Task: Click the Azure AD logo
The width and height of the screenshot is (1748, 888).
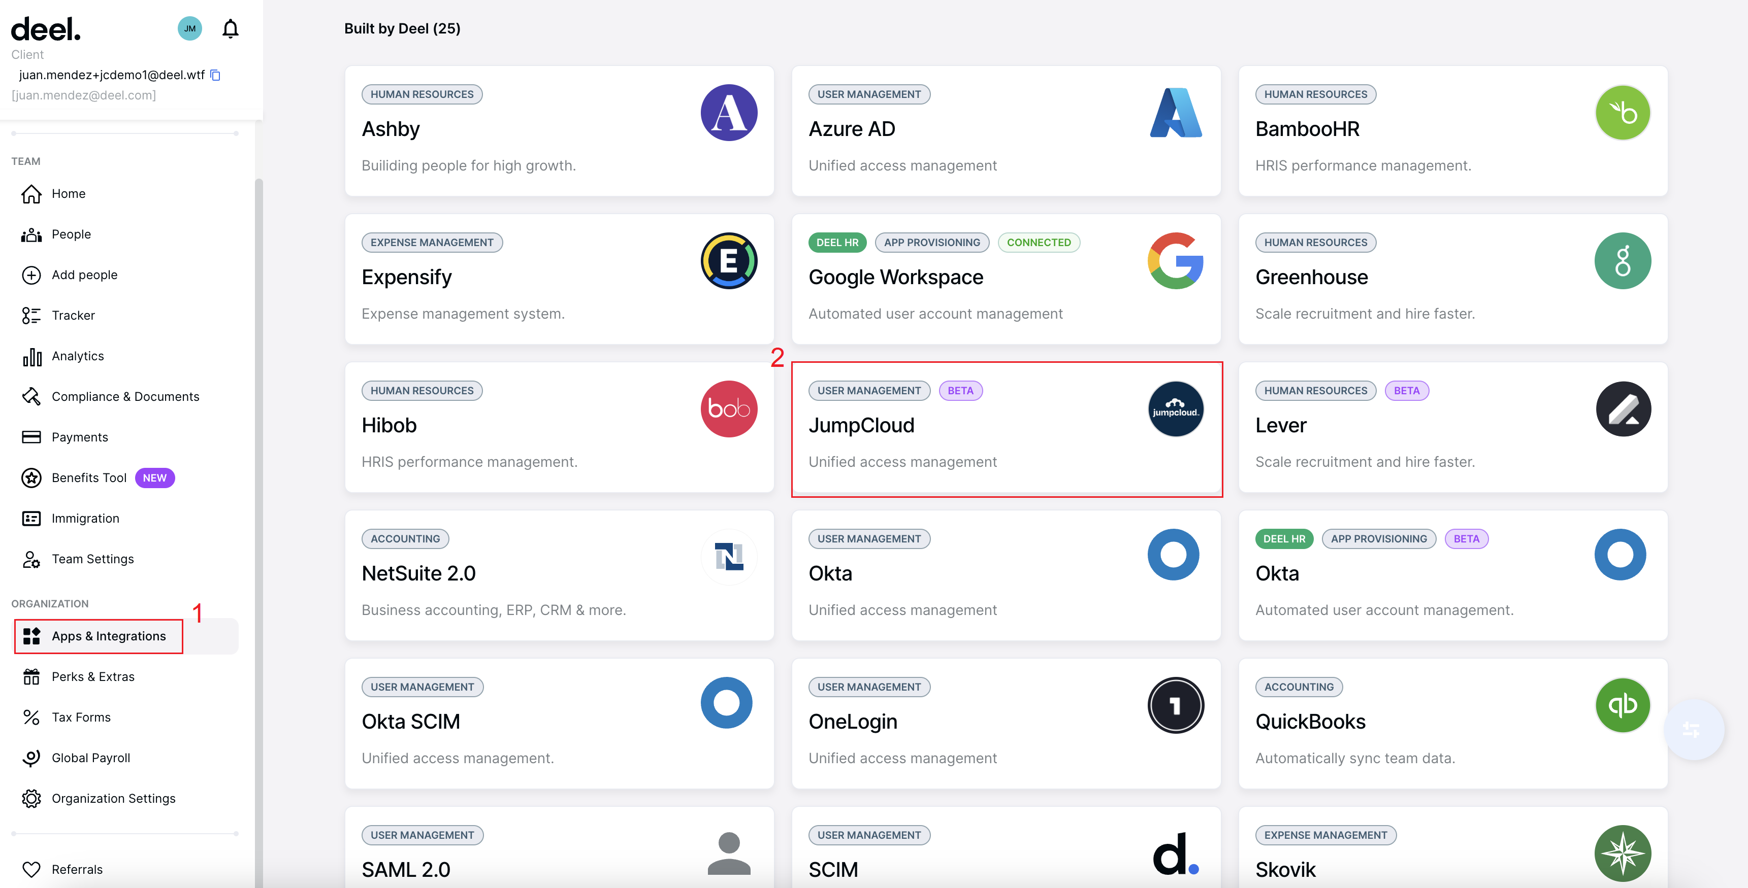Action: tap(1176, 113)
